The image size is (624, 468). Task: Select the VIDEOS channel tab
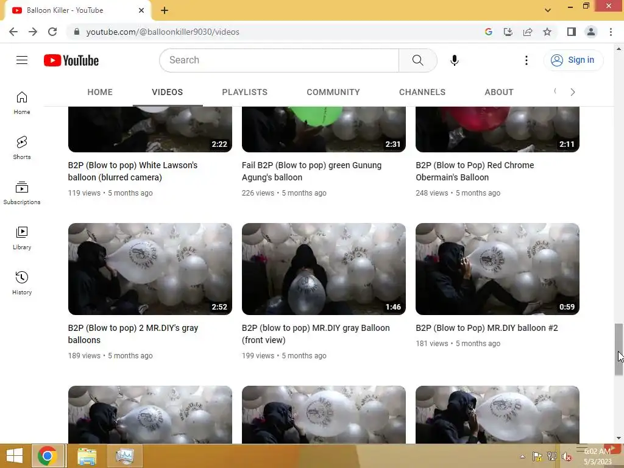[167, 93]
